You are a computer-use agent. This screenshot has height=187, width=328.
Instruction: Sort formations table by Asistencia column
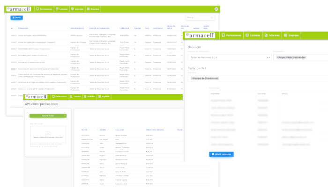[x=158, y=28]
